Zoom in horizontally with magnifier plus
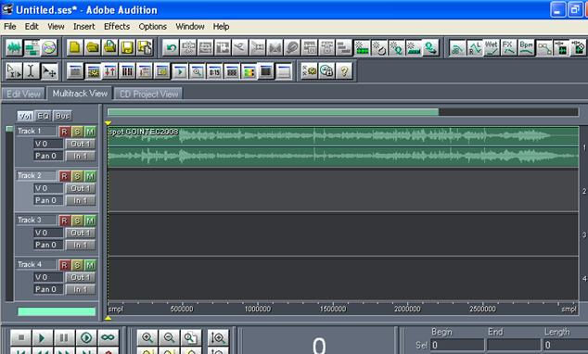 (147, 338)
